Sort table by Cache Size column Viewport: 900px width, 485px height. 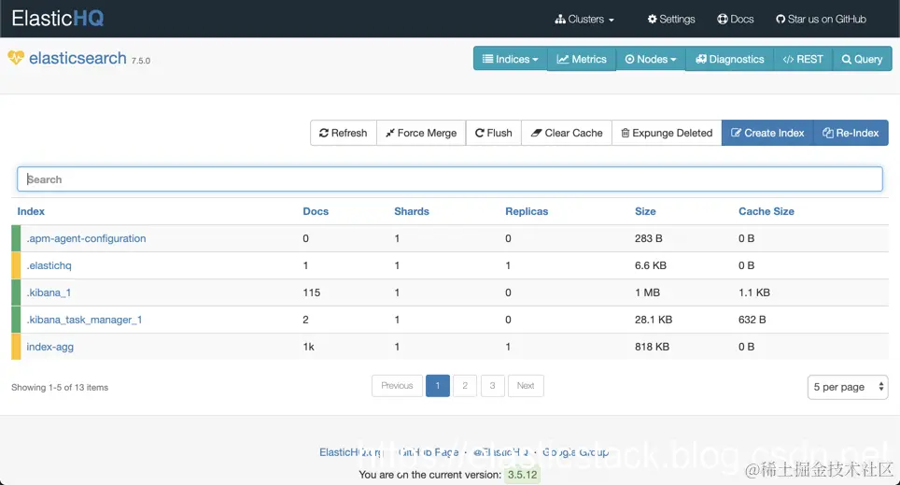point(766,211)
